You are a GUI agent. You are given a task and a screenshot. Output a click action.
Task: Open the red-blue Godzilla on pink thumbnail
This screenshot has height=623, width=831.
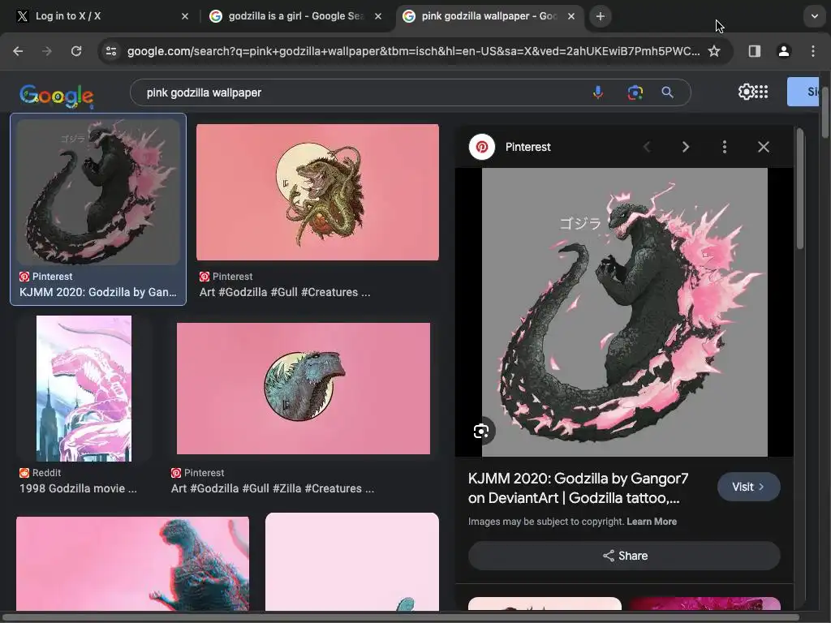(x=132, y=564)
